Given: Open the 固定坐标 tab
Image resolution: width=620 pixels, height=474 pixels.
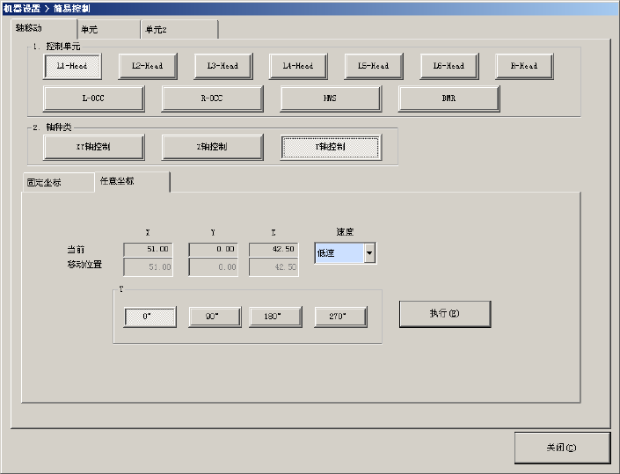Looking at the screenshot, I should coord(58,183).
